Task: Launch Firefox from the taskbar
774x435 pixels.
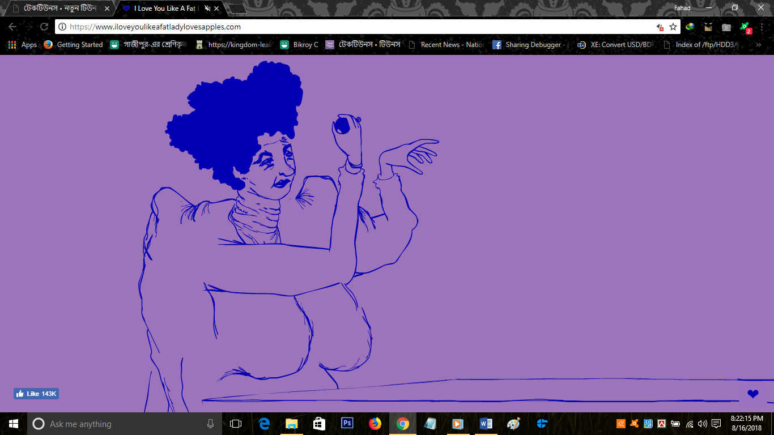Action: tap(375, 424)
